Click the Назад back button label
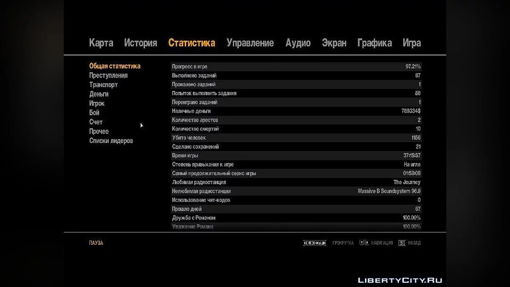510x287 pixels. point(414,243)
